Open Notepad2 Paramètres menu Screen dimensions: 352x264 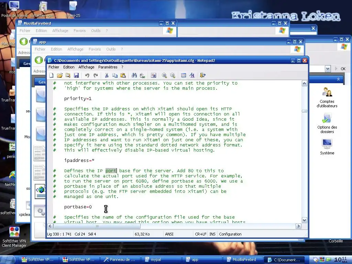coord(108,67)
